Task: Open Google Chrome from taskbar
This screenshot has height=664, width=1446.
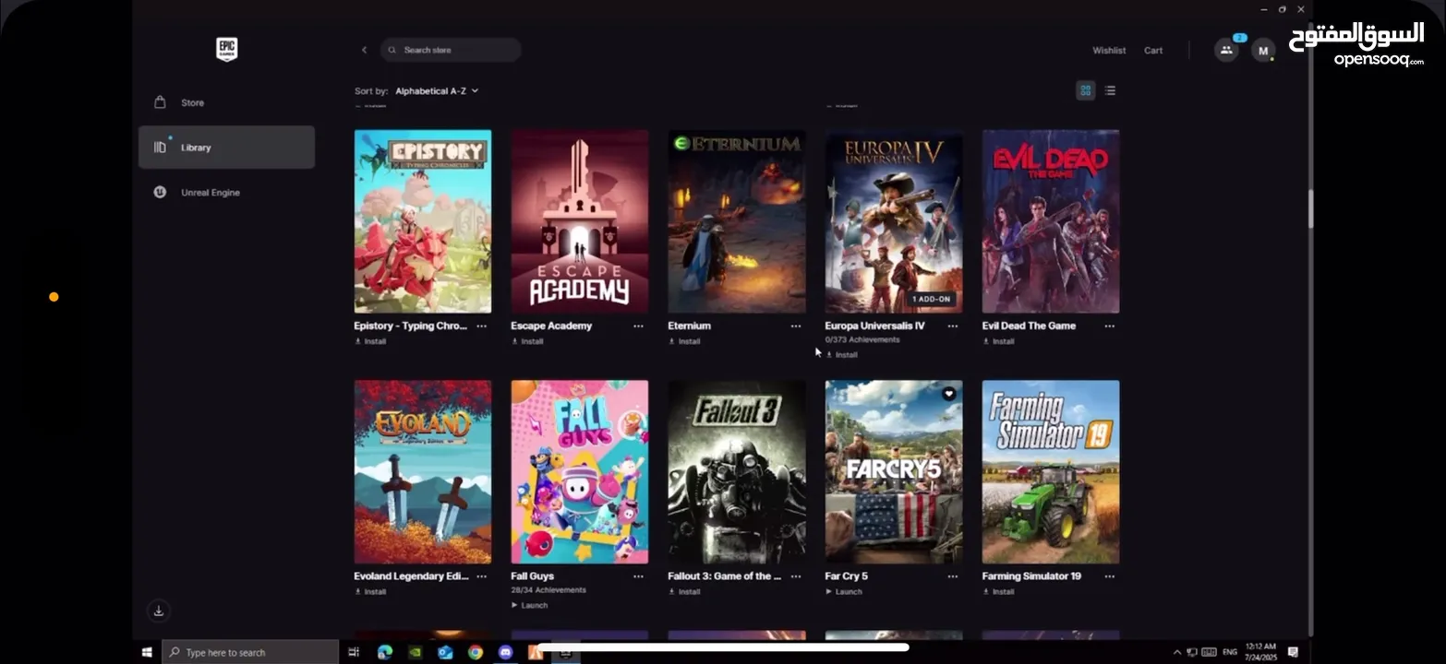Action: [476, 652]
